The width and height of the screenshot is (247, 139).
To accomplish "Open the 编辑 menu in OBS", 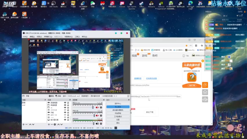I will click(x=32, y=36).
